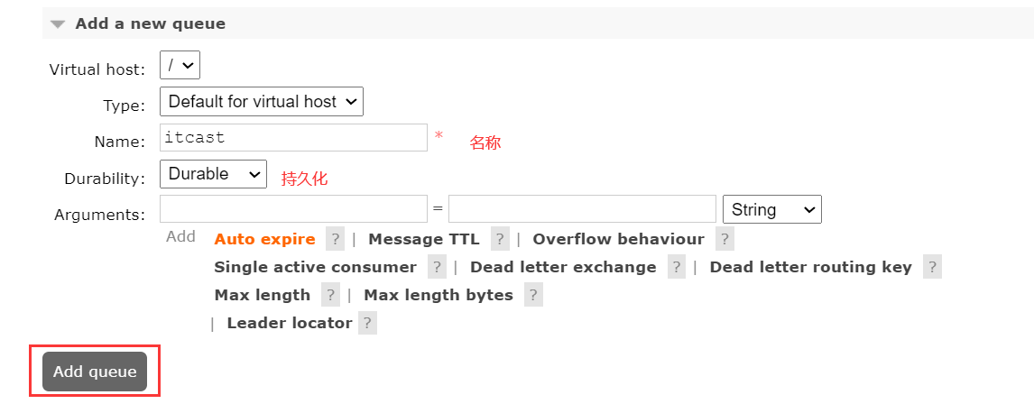Click the Overflow behaviour help icon
This screenshot has height=404, width=1034.
tap(725, 239)
